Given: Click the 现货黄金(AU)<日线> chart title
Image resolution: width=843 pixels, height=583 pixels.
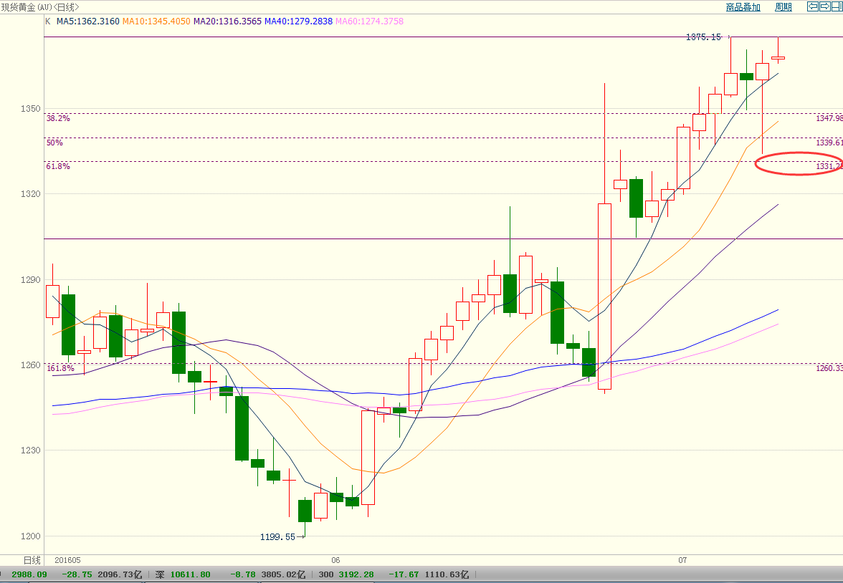Looking at the screenshot, I should tap(40, 7).
